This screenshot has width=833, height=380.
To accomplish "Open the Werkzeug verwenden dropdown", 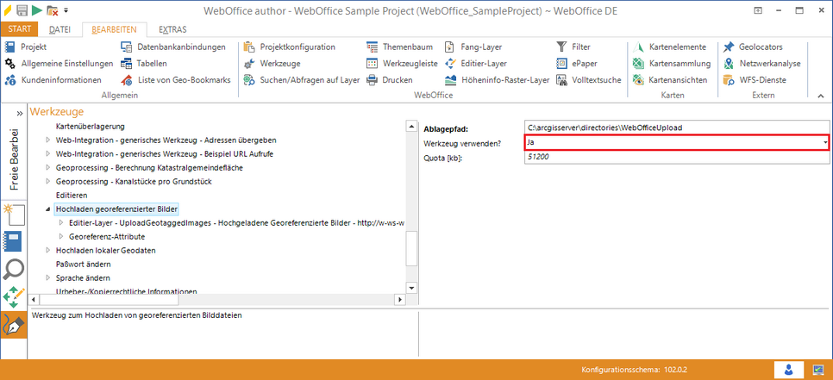I will tap(825, 142).
